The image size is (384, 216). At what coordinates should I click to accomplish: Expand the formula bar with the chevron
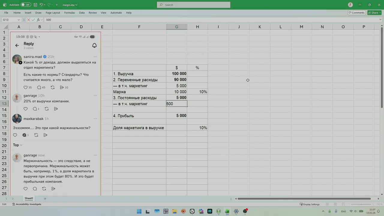pos(381,20)
